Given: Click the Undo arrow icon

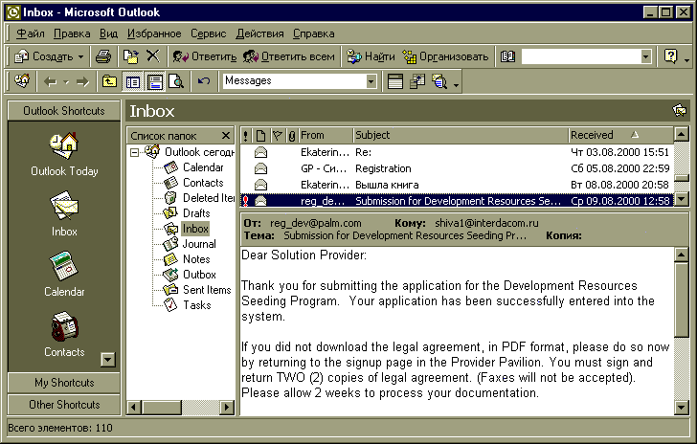Looking at the screenshot, I should [x=203, y=81].
